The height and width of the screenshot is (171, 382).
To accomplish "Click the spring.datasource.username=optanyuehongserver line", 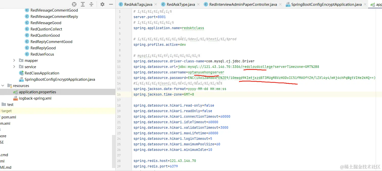I will (179, 72).
